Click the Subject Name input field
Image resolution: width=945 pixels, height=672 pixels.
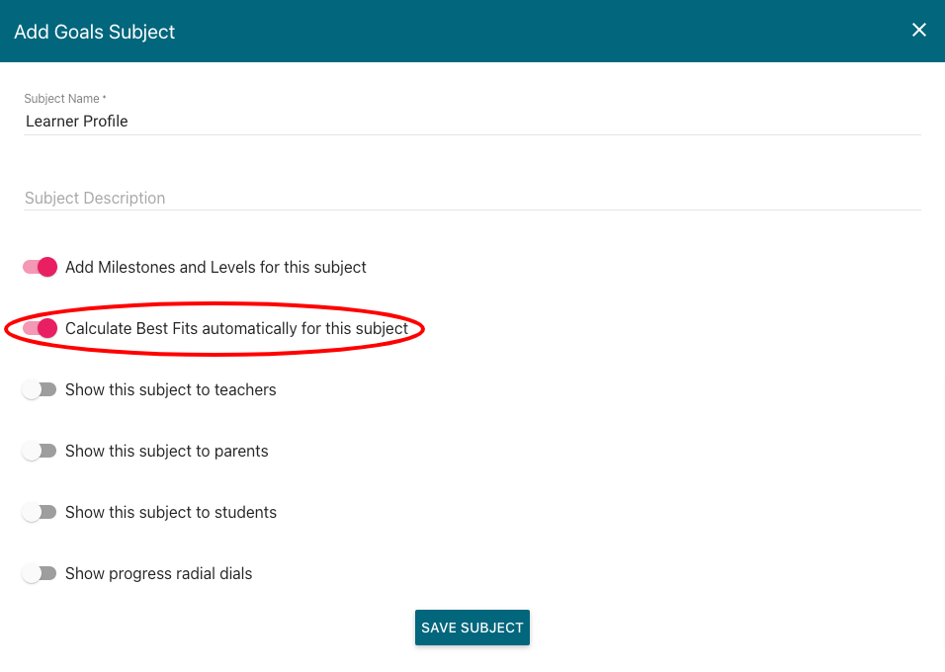(472, 122)
